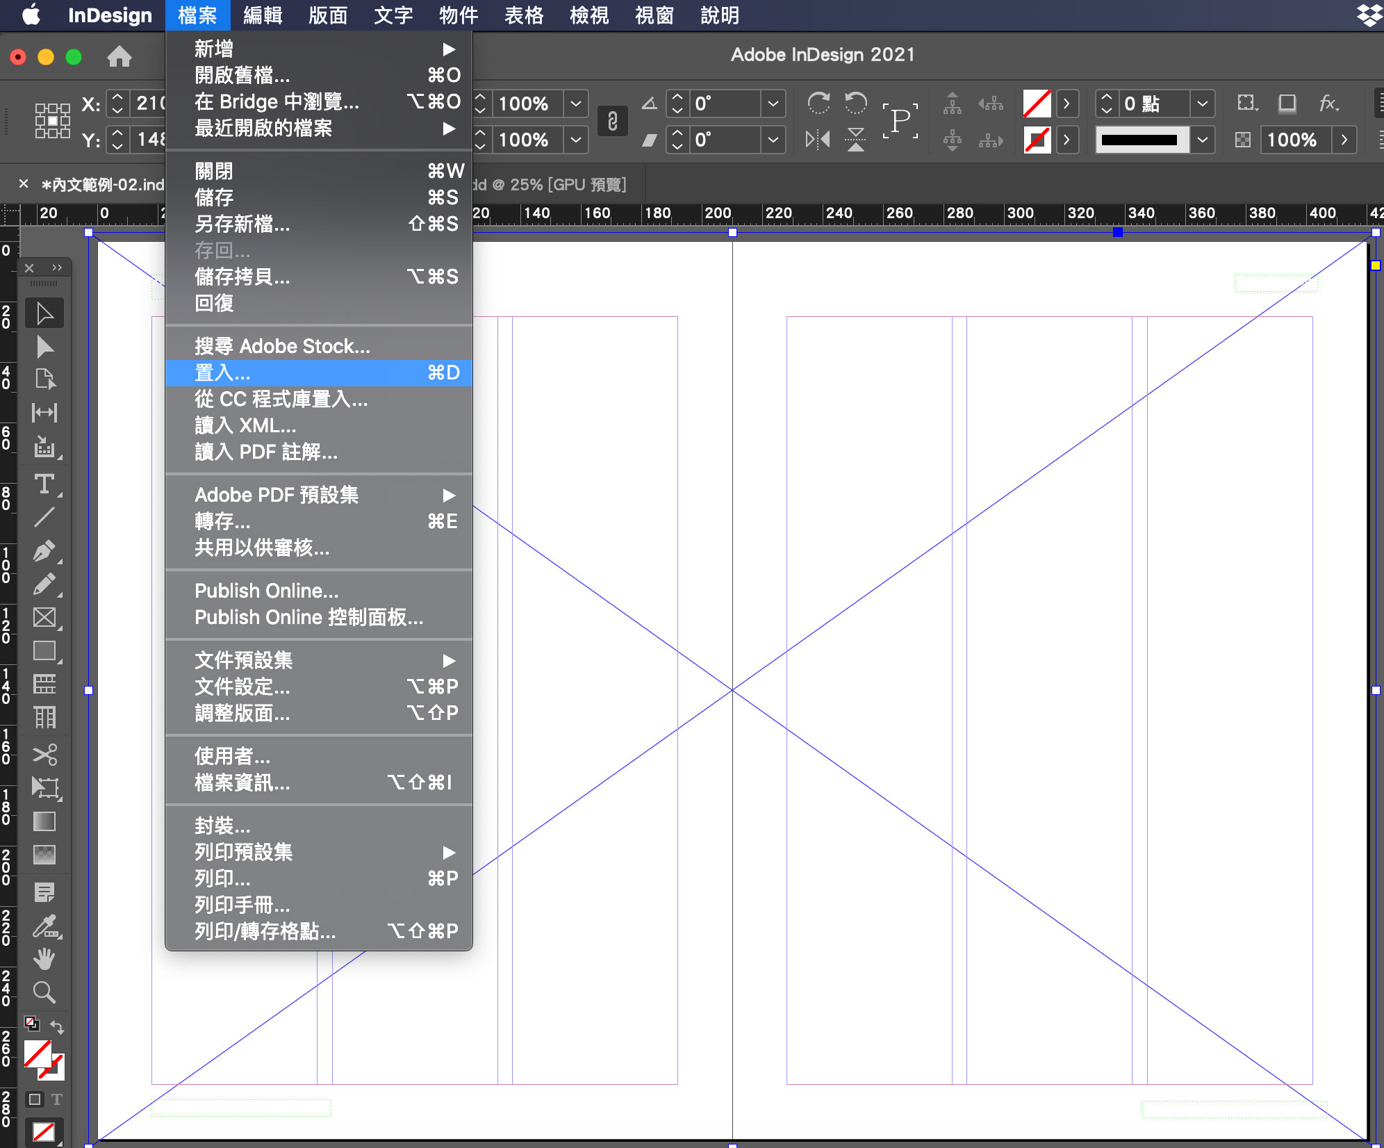Click the Home screen icon
Viewport: 1384px width, 1148px height.
click(119, 56)
